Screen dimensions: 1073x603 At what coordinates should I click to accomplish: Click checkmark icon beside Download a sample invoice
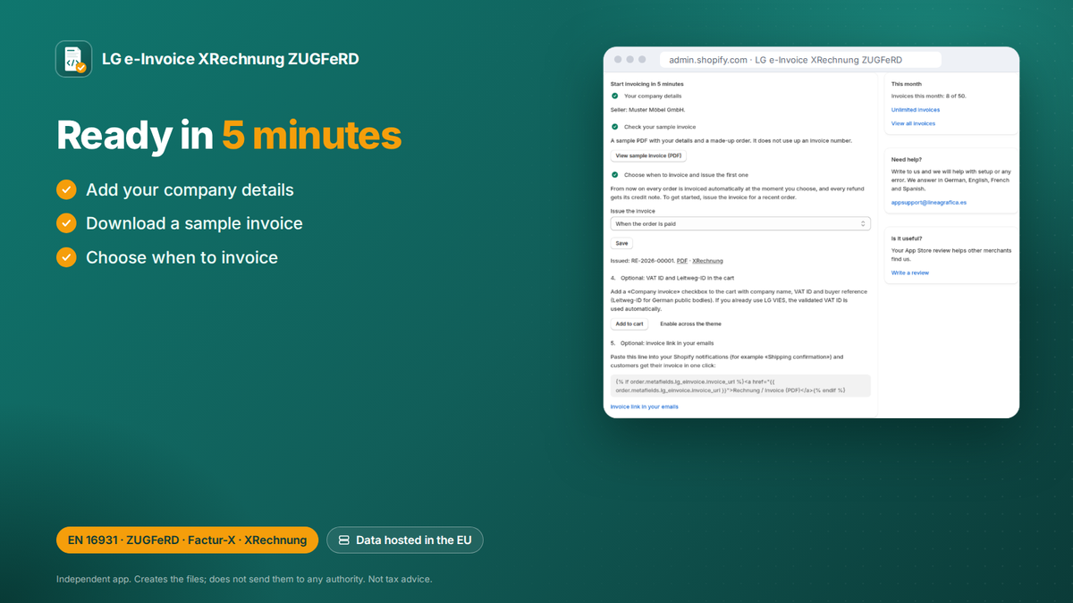tap(66, 223)
